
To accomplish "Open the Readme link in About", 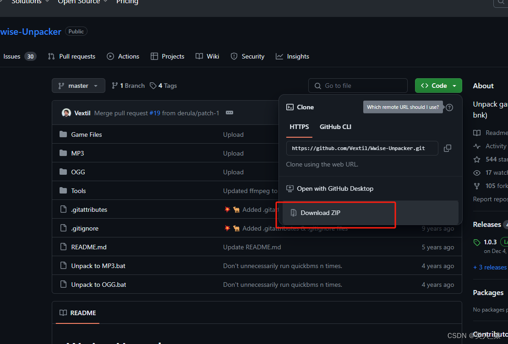I will point(491,133).
